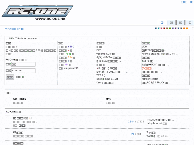Click the 7641 statistics value
The width and height of the screenshot is (194, 145).
(68, 54)
